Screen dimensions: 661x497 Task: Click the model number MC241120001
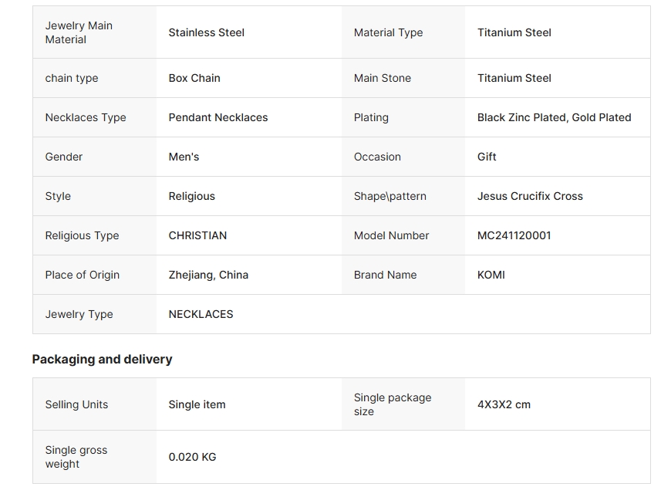(514, 235)
